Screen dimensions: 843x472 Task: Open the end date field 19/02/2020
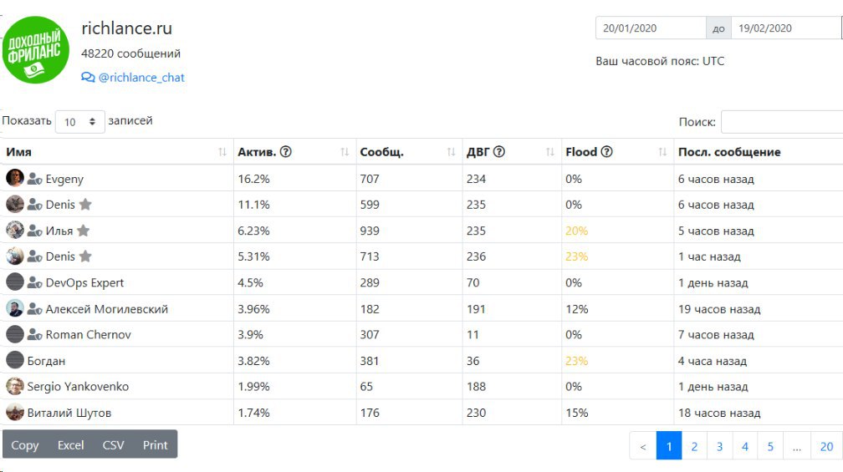[786, 28]
